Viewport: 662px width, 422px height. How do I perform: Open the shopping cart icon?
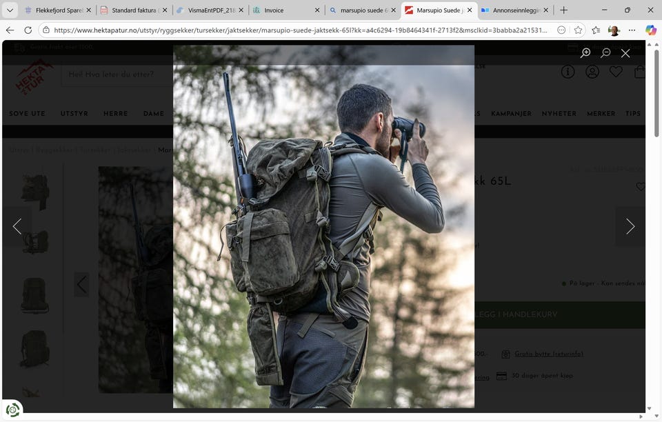(640, 72)
